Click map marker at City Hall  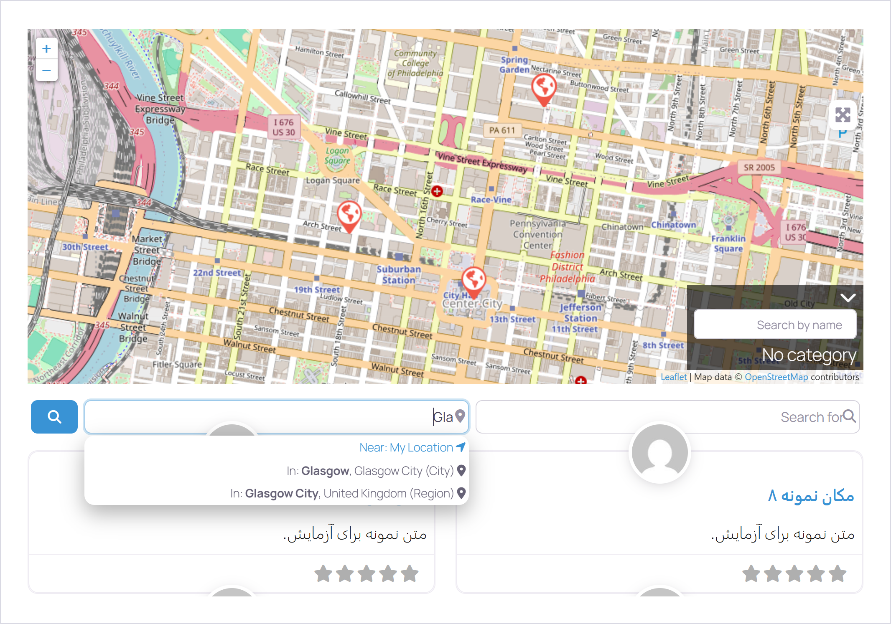point(474,283)
